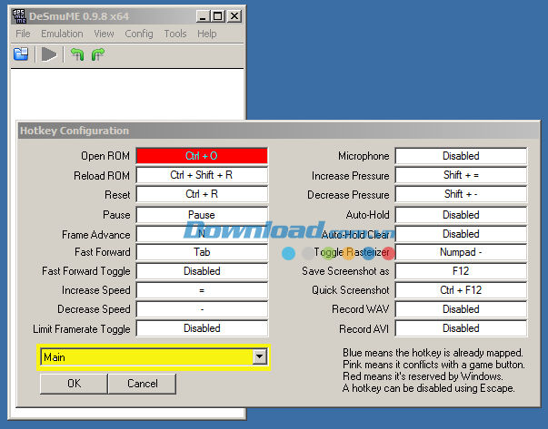The width and height of the screenshot is (548, 429).
Task: Select the Decrease Speed hotkey field
Action: point(202,309)
